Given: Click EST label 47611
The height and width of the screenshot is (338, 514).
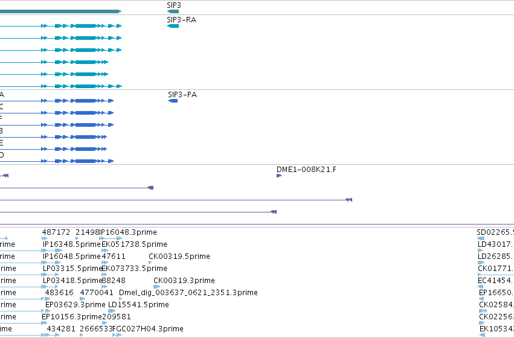Looking at the screenshot, I should 114,257.
